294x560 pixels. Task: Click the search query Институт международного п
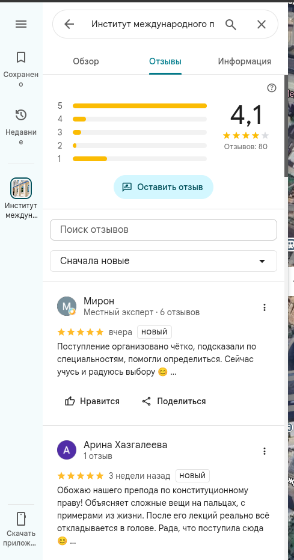coord(153,24)
